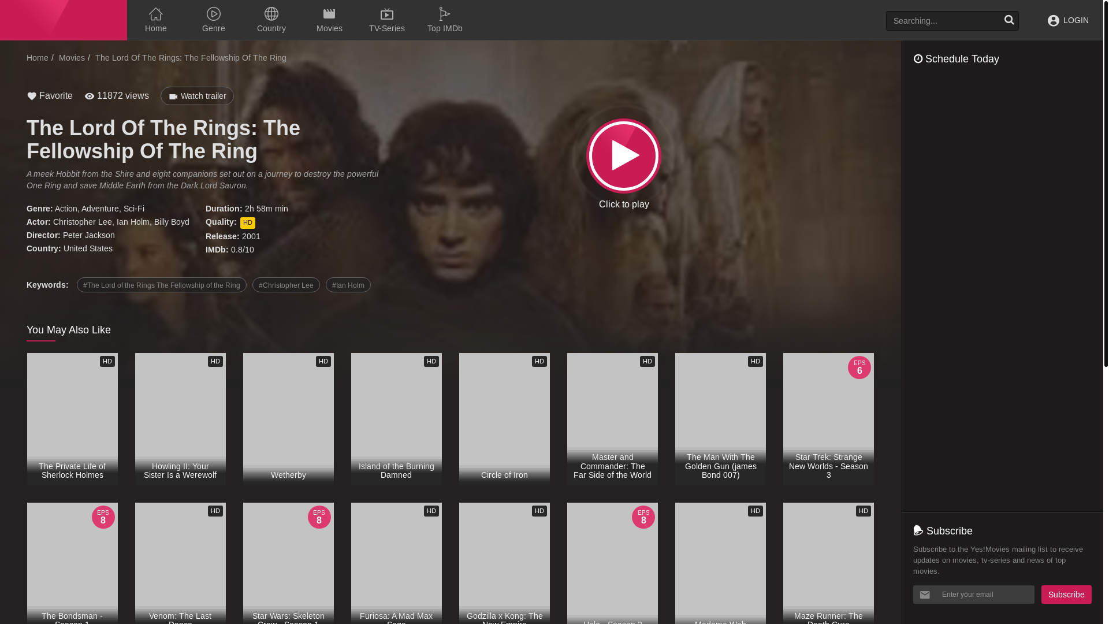This screenshot has width=1109, height=624.
Task: Open Star Wars: Skeleton Crew card
Action: tap(288, 563)
